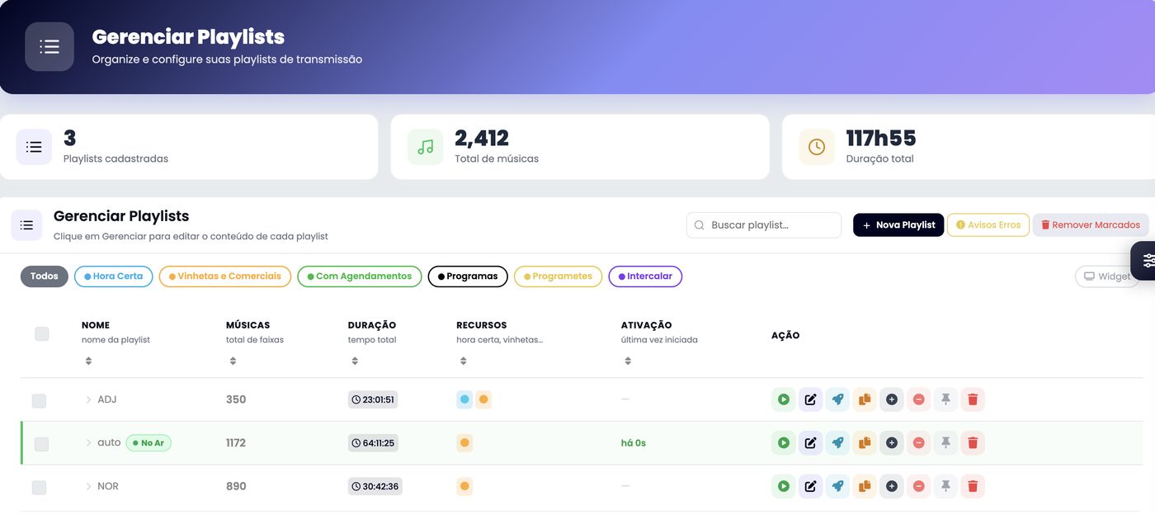Edit the NOR playlist
The image size is (1155, 515).
tap(810, 486)
